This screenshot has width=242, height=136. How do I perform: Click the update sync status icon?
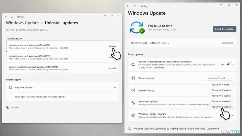137,27
